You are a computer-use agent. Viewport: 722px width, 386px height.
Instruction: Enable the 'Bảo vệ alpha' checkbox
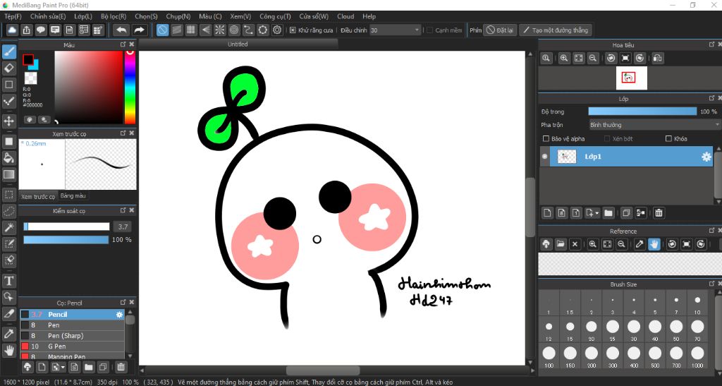[x=546, y=139]
